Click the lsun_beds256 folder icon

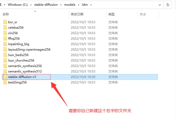pos(5,55)
